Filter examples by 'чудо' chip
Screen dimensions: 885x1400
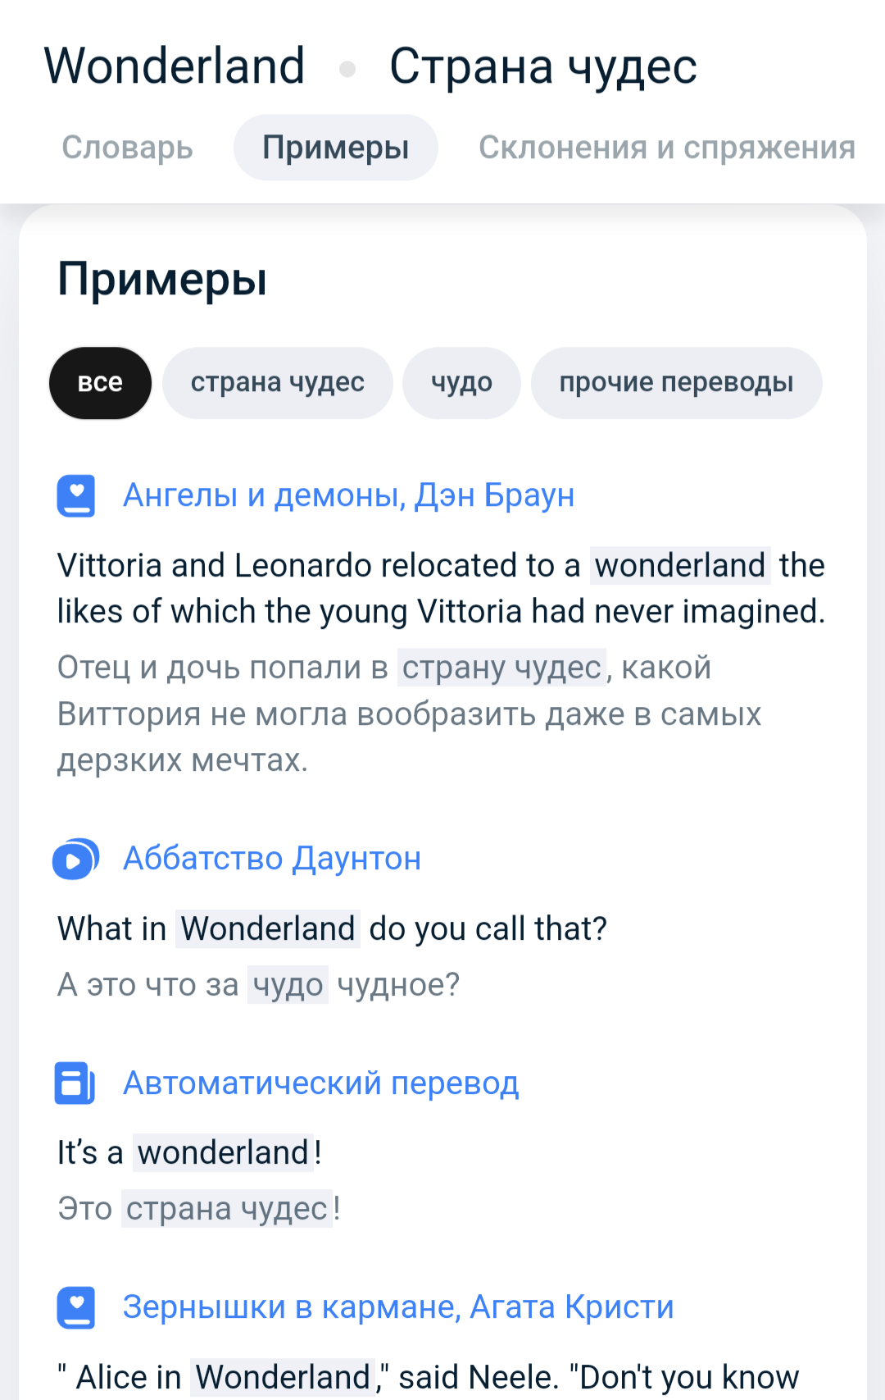[461, 383]
